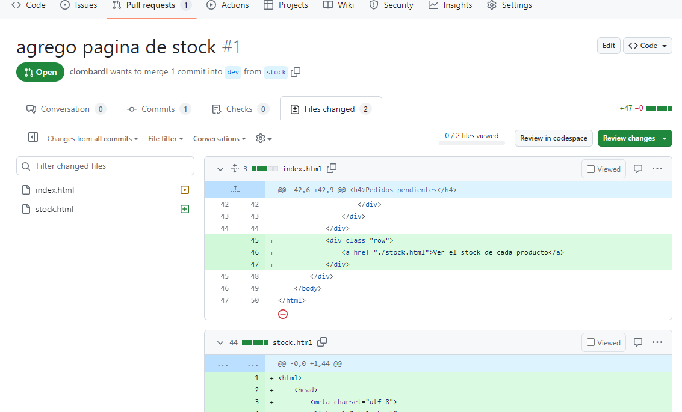This screenshot has height=412, width=682.
Task: Comment on index.html file icon
Action: [x=638, y=169]
